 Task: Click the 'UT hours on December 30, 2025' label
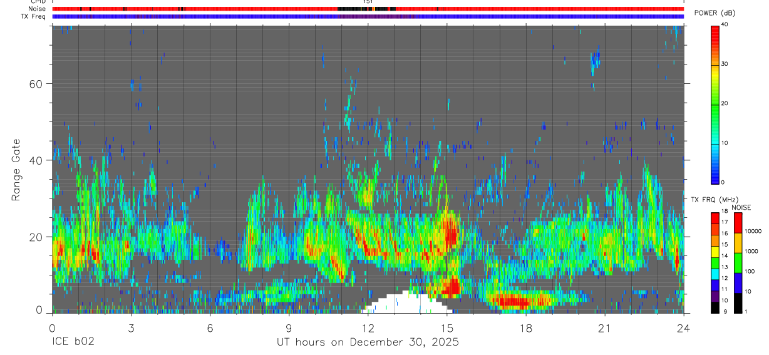pos(368,342)
